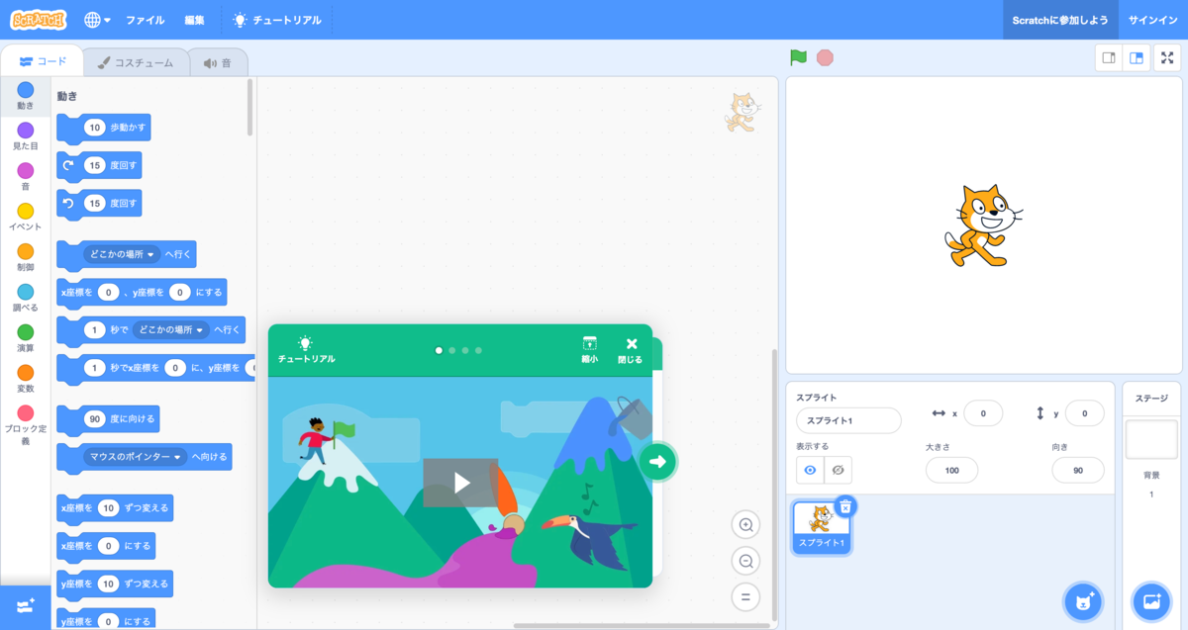Shrink the tutorial card with 縮小
Screen dimensions: 1188x630
pos(590,349)
